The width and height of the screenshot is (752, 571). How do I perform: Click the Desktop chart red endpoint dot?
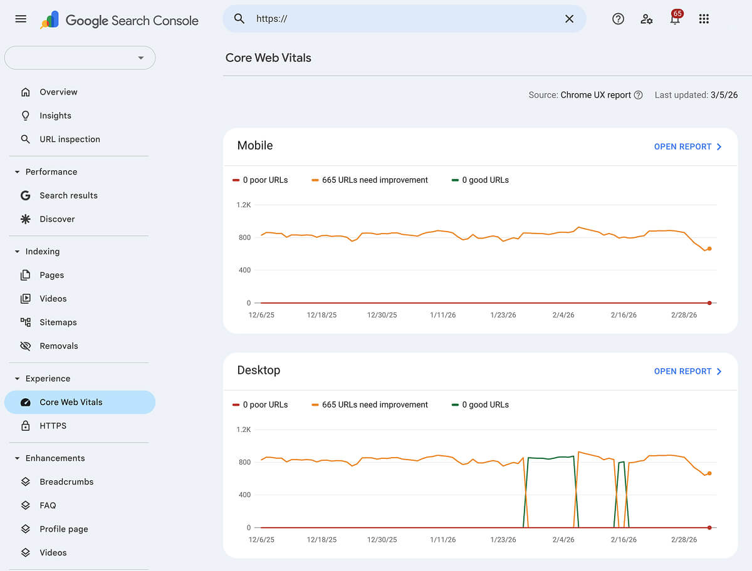click(x=709, y=528)
